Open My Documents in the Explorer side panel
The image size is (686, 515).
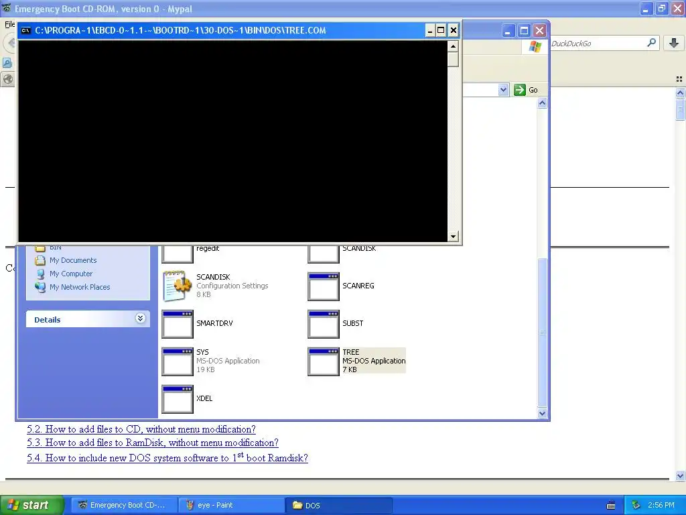(x=73, y=260)
